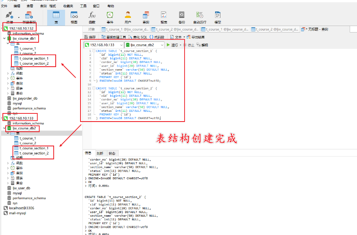Select t_course_section_2 under ljw_course_db2

click(x=34, y=153)
